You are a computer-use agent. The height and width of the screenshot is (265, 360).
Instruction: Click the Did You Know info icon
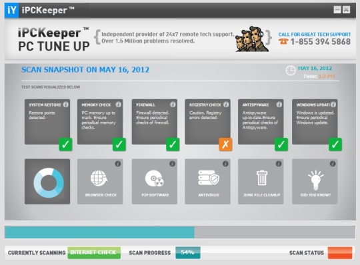333,164
